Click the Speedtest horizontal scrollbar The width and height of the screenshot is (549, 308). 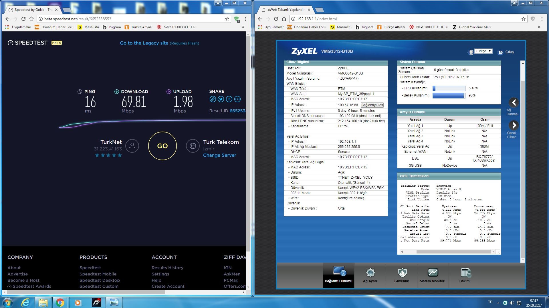coord(86,292)
